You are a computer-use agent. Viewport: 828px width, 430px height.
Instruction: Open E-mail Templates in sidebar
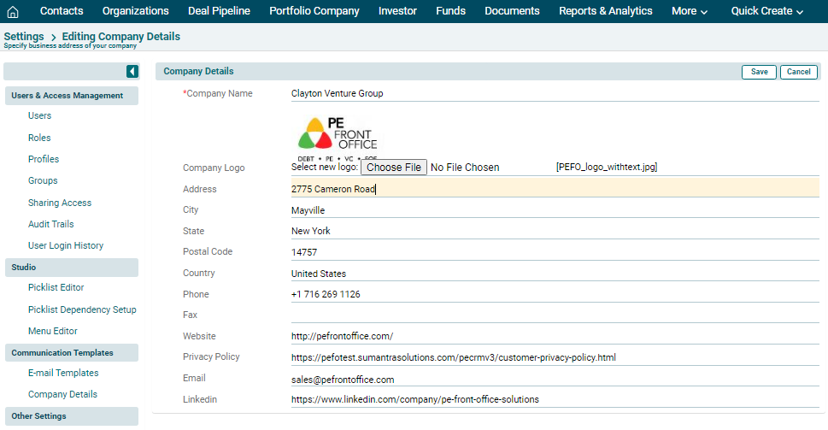point(63,373)
